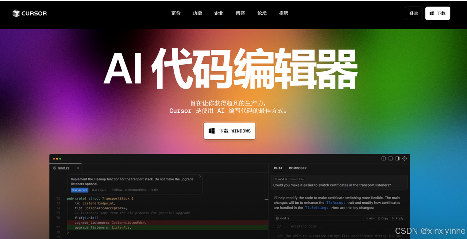Select the CHAT tab

tap(278, 168)
